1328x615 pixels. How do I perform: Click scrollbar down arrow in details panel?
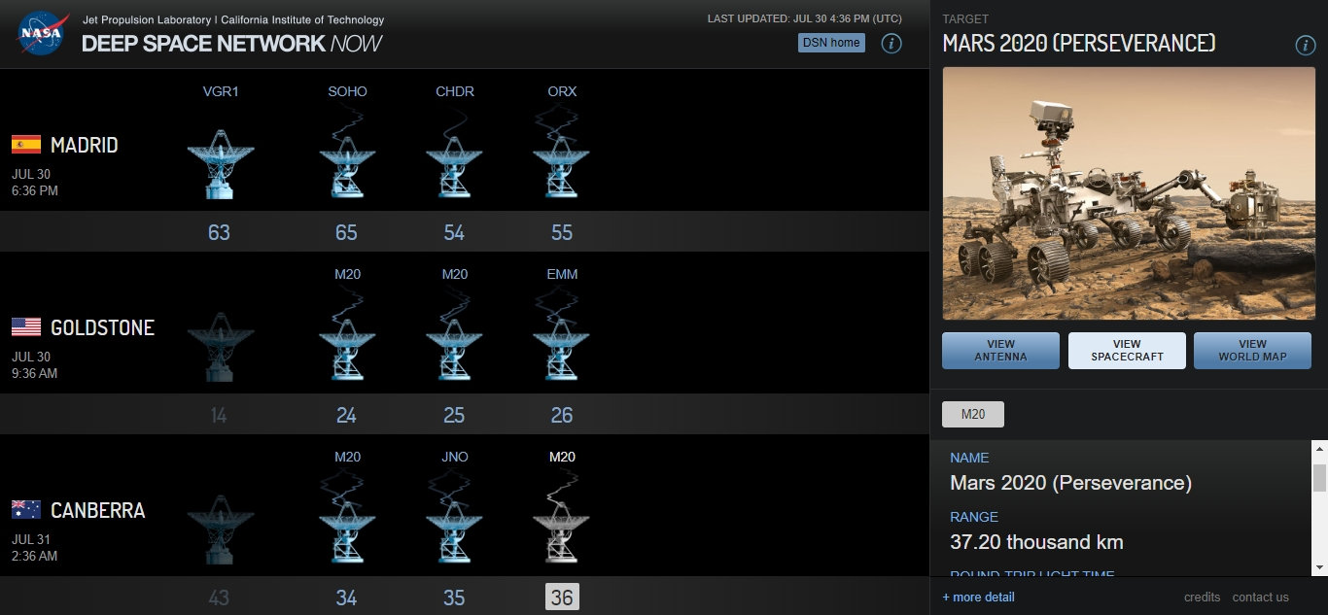(x=1319, y=566)
